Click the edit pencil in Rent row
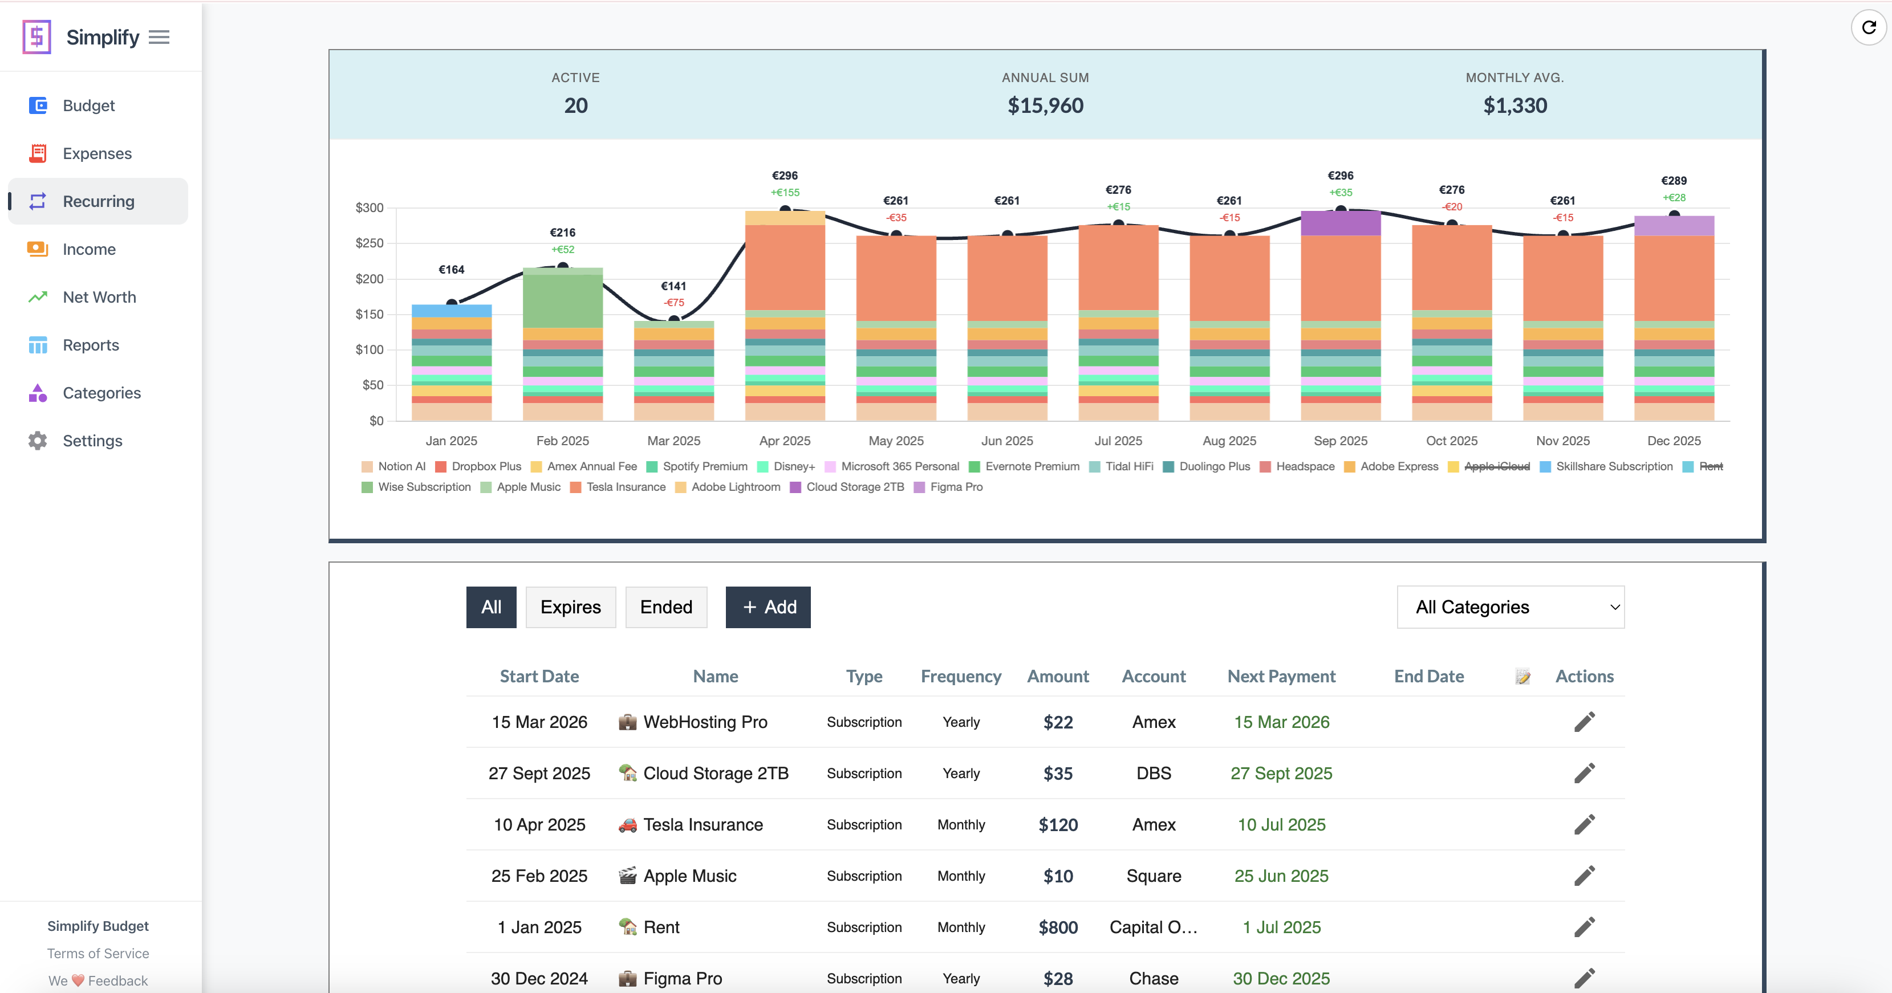This screenshot has height=993, width=1892. (x=1584, y=927)
